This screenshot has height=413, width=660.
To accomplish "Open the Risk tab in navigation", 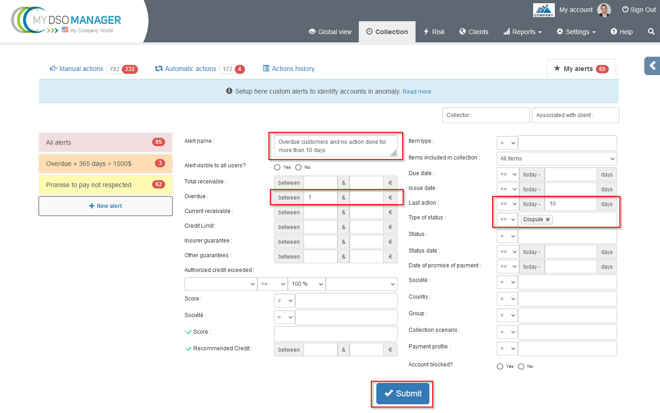I will point(434,32).
